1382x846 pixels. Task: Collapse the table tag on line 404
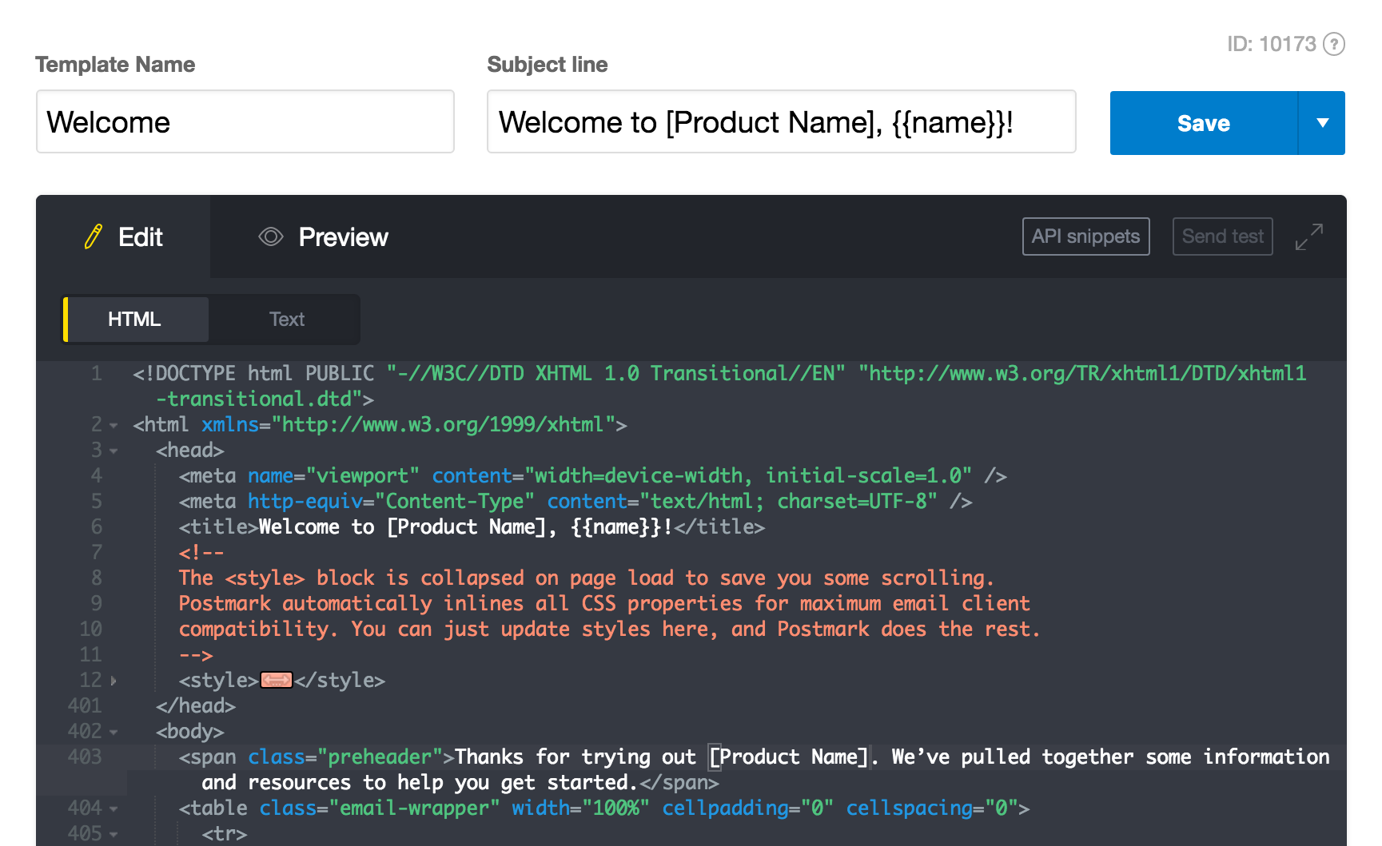(114, 809)
